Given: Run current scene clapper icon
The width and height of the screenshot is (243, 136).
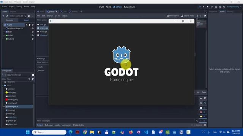Looking at the screenshot, I should [x=216, y=7].
